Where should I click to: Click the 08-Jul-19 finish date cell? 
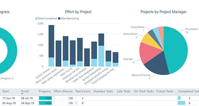pyautogui.click(x=27, y=98)
